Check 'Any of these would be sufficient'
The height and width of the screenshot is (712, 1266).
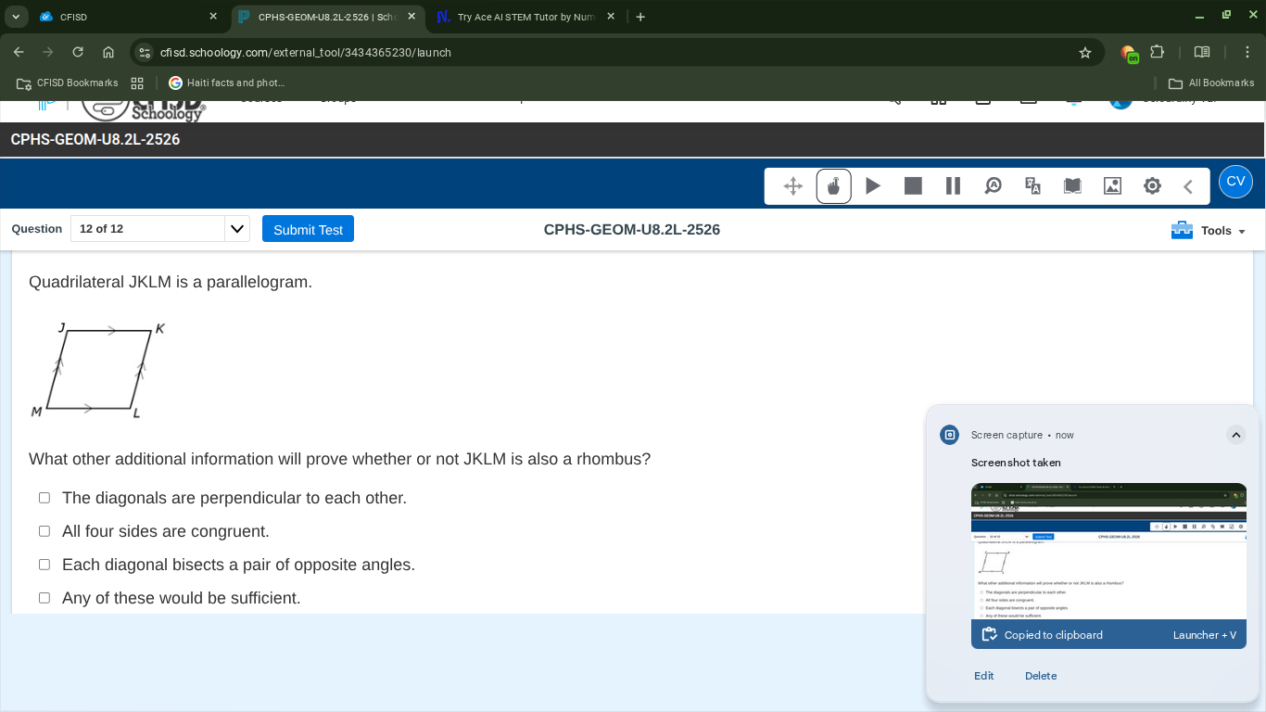(44, 598)
